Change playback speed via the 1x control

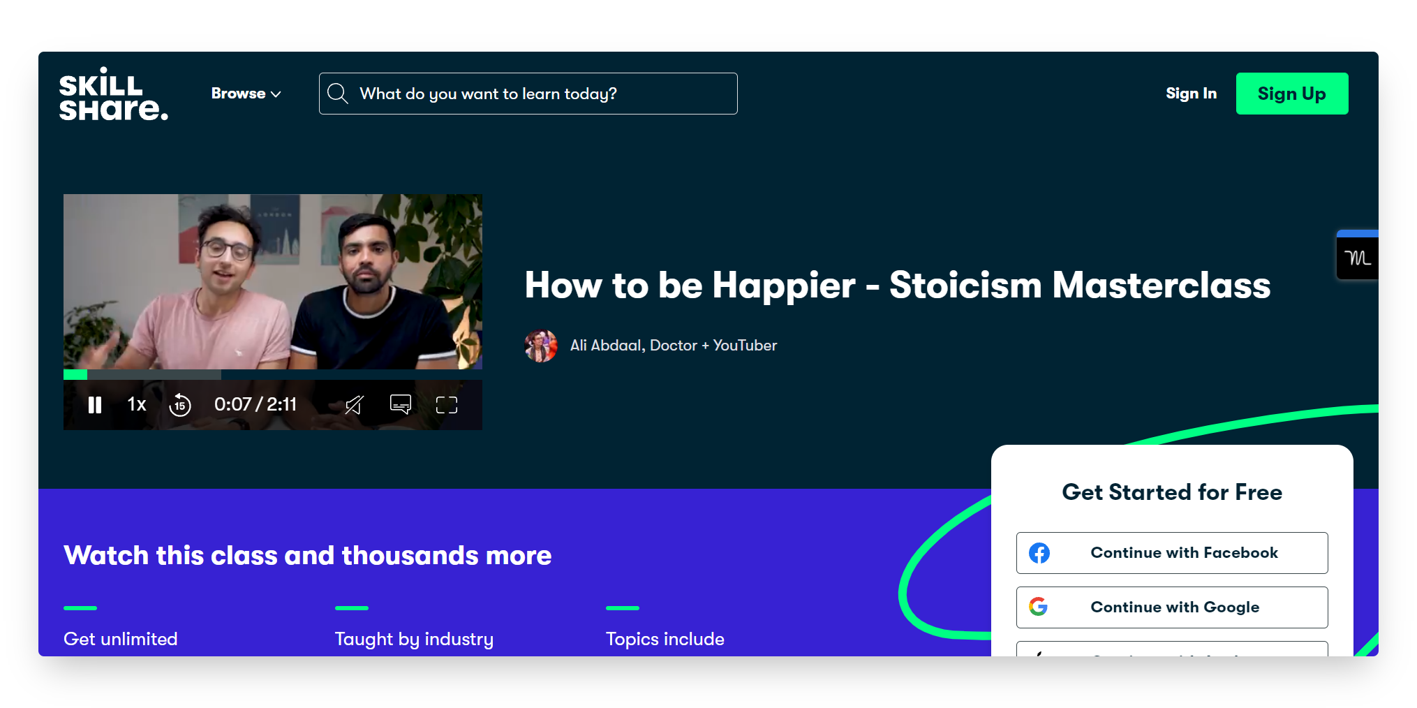137,404
